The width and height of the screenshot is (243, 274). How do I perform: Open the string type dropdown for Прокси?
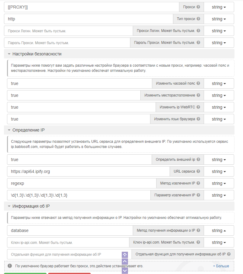coord(219,7)
